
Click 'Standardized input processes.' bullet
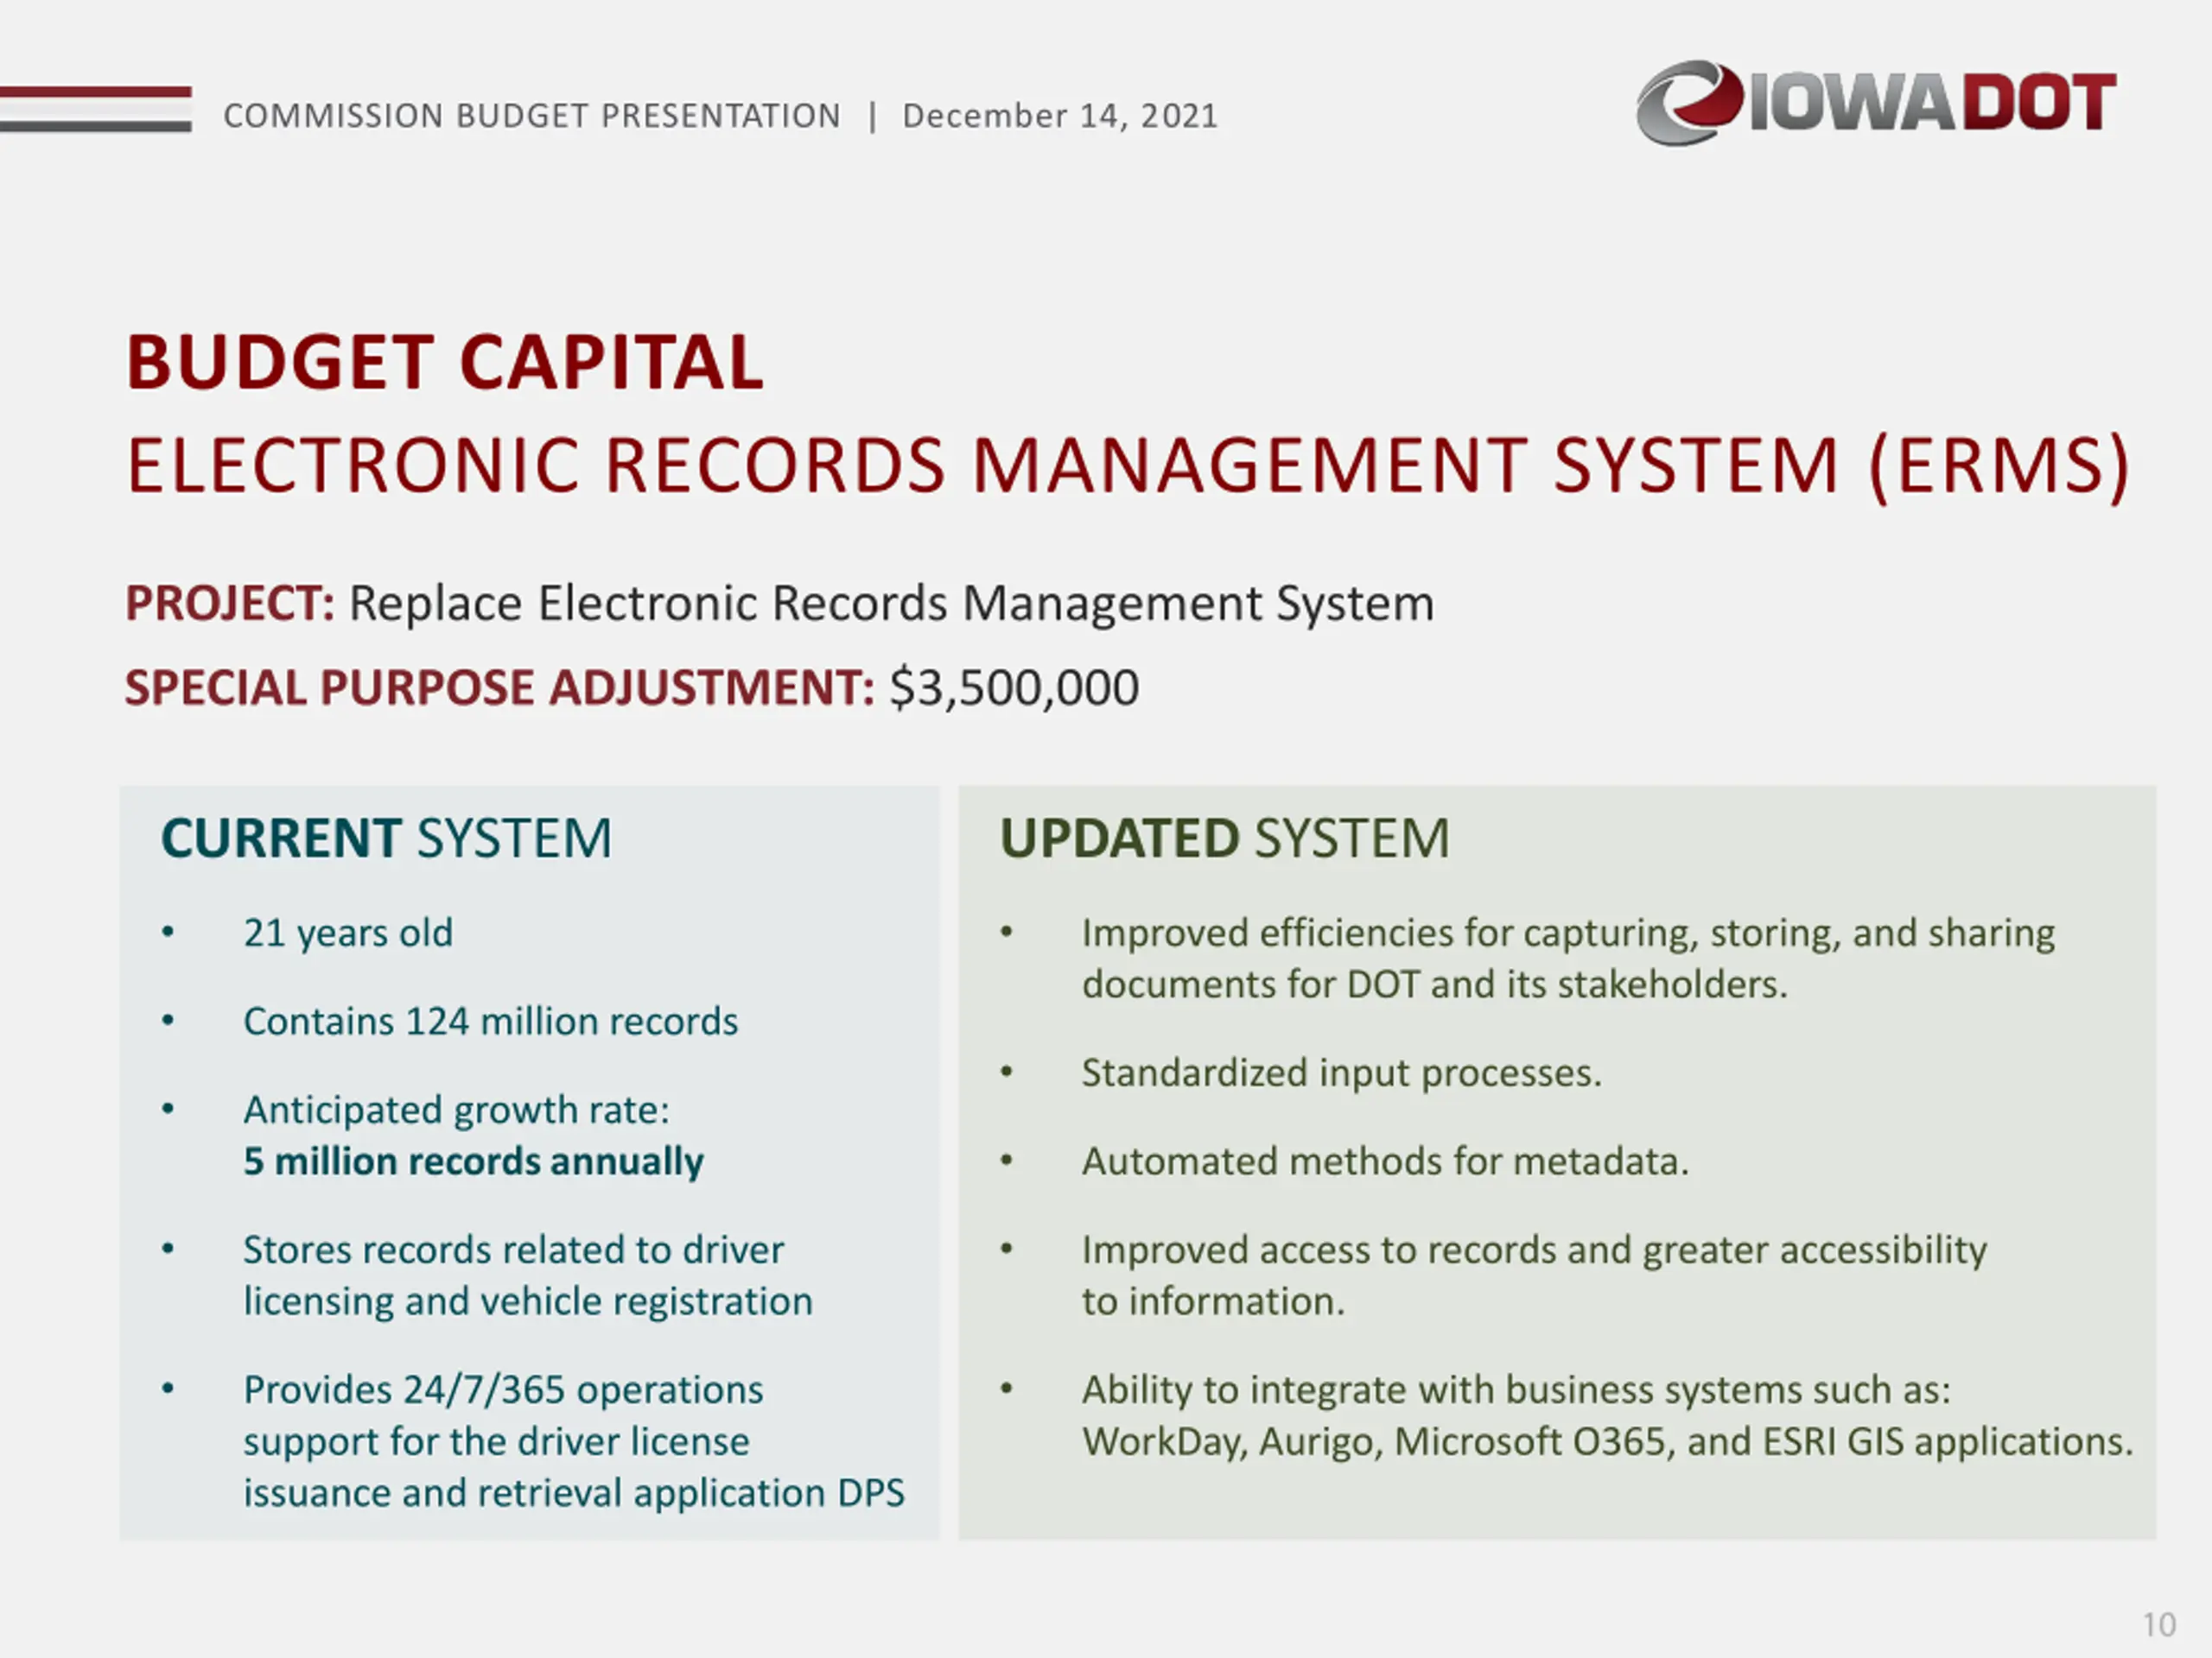tap(1342, 1073)
